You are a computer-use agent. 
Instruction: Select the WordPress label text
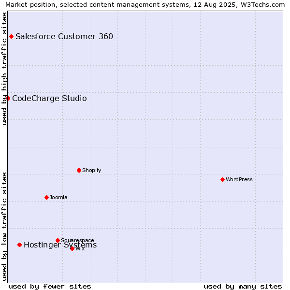point(239,179)
